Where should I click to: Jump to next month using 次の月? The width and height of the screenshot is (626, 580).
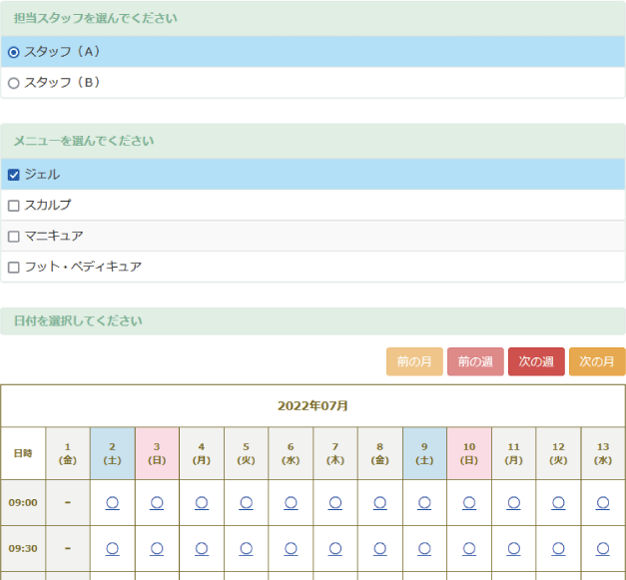(597, 361)
